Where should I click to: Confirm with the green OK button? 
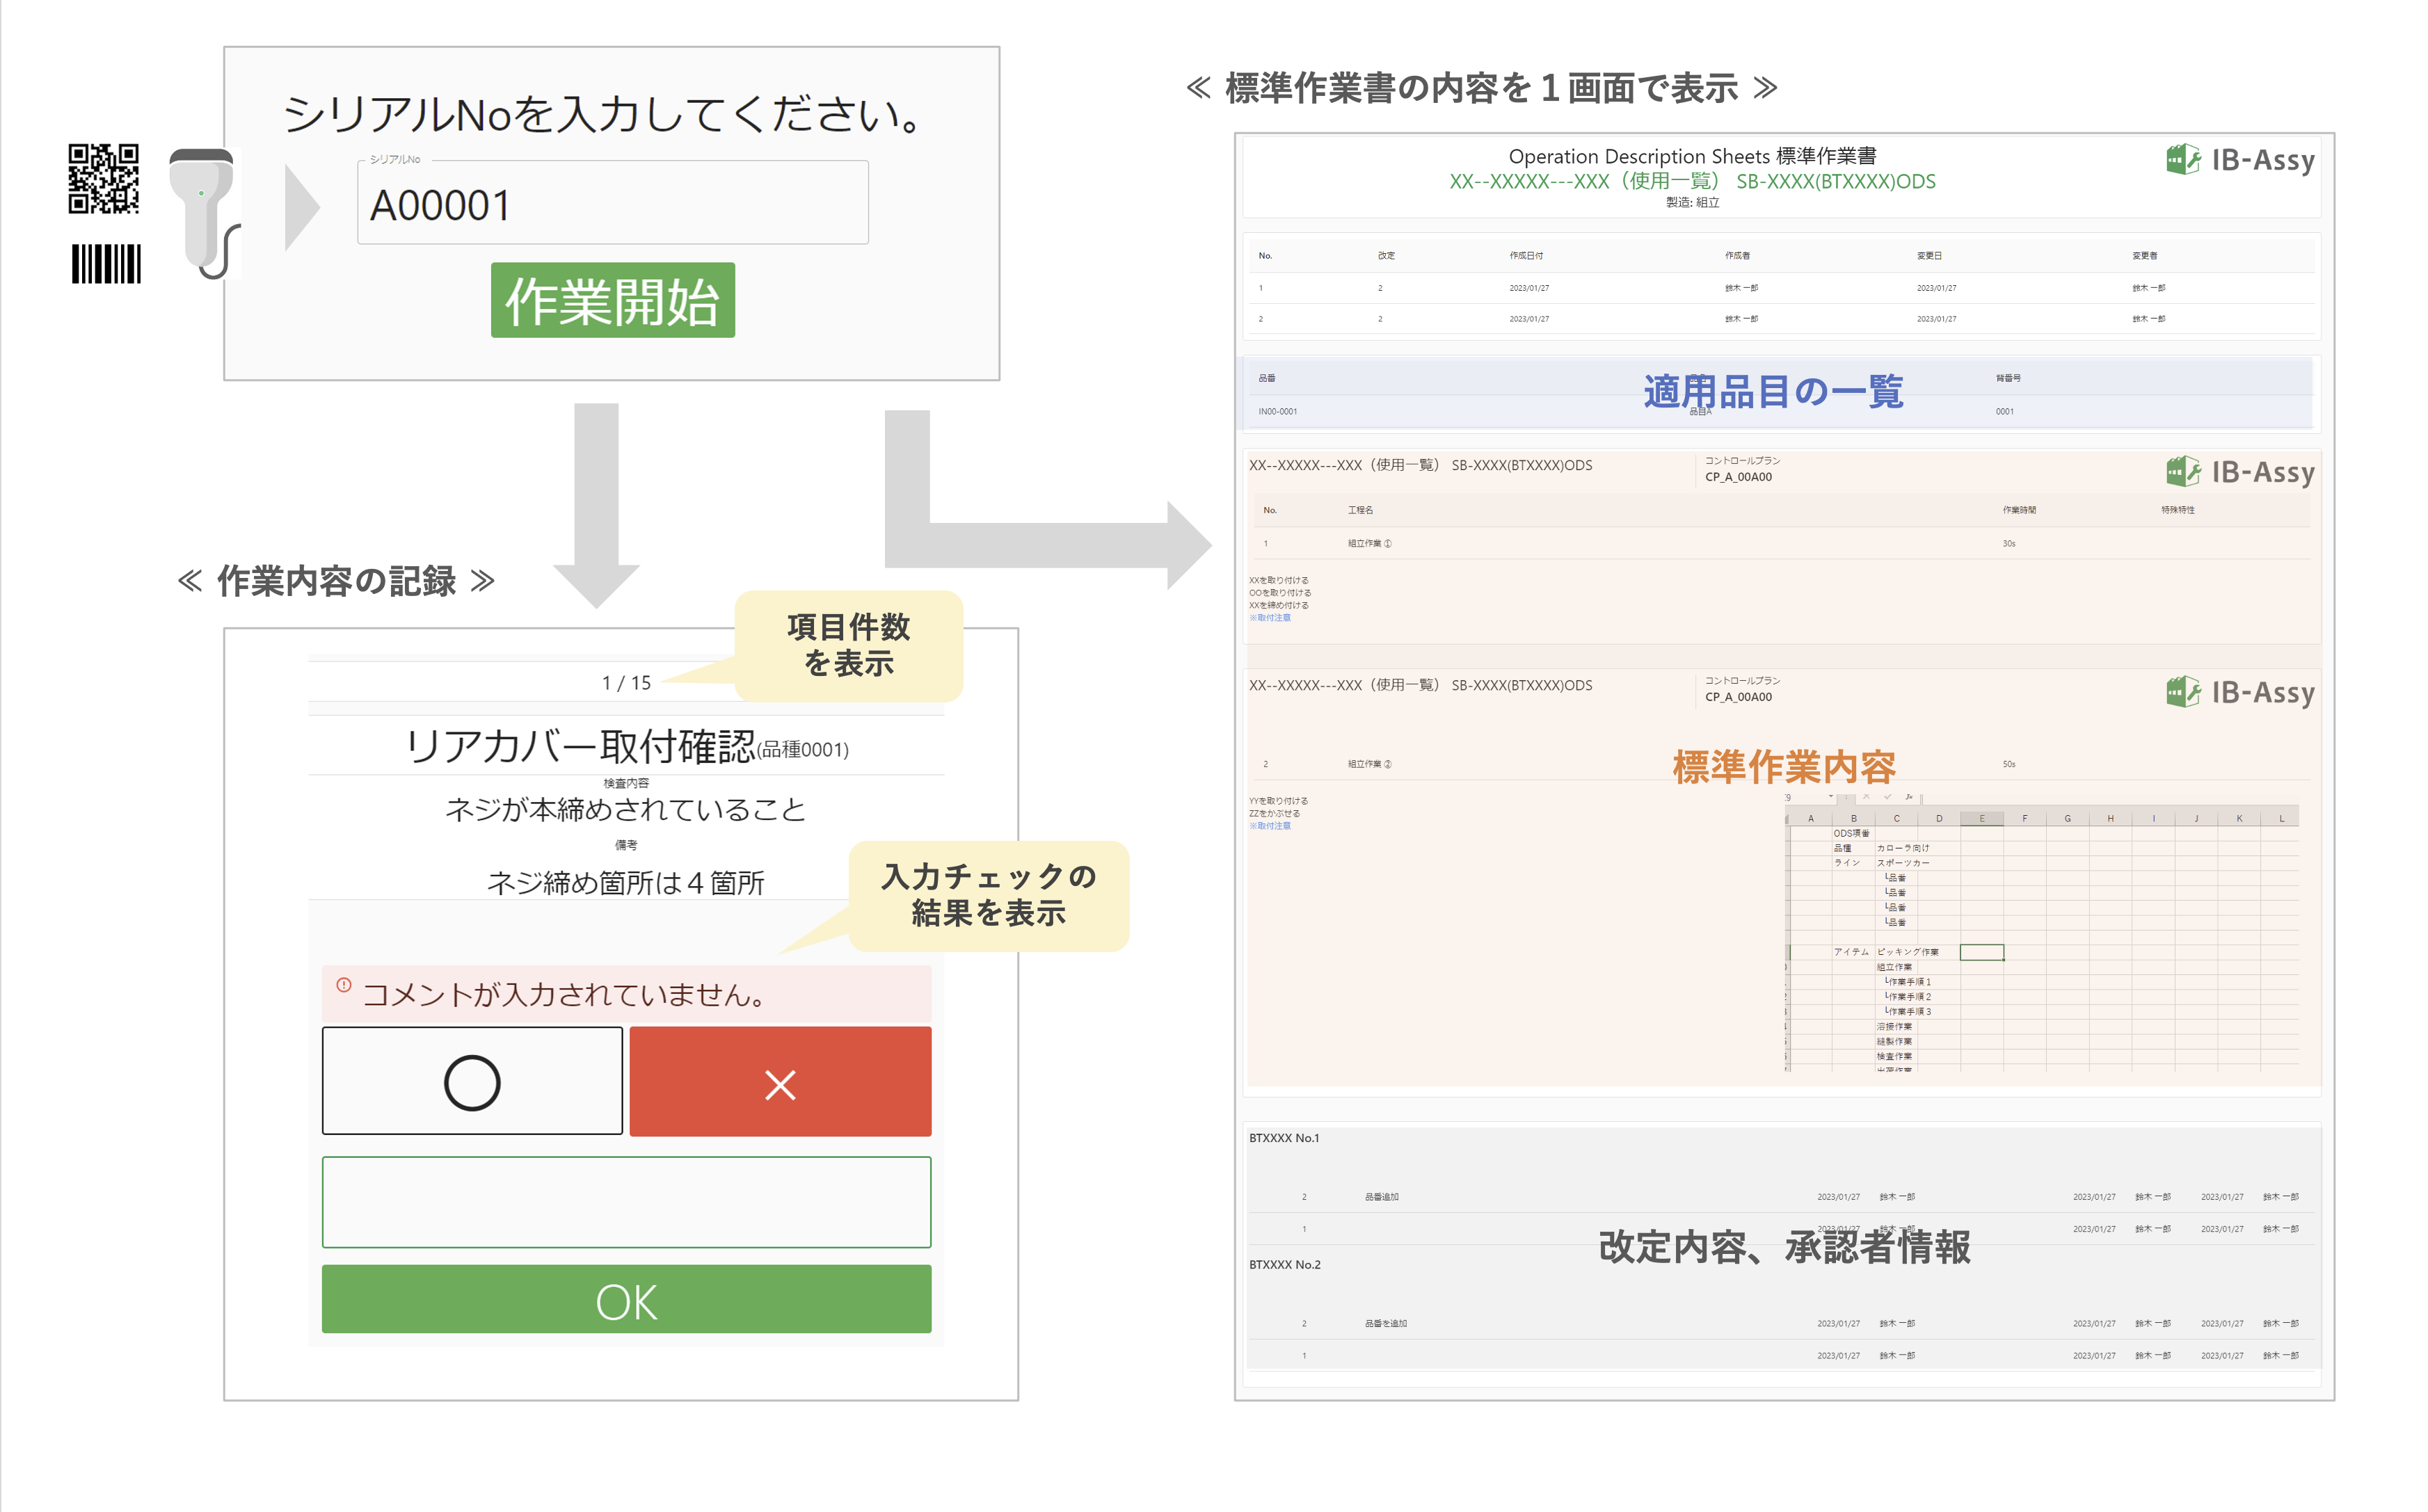(626, 1300)
